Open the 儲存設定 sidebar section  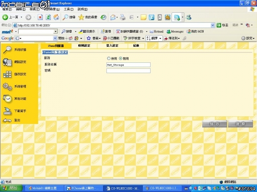click(14, 74)
